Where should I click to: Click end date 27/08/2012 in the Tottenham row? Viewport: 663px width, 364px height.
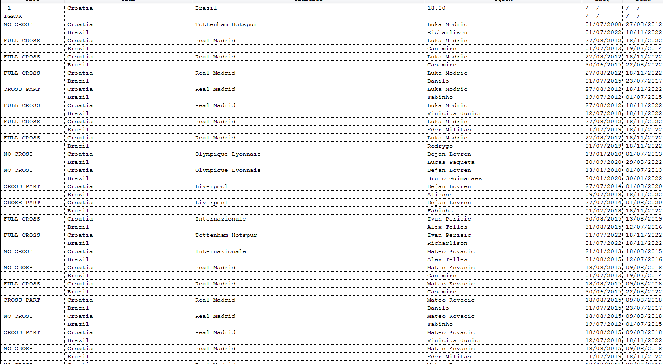click(644, 24)
